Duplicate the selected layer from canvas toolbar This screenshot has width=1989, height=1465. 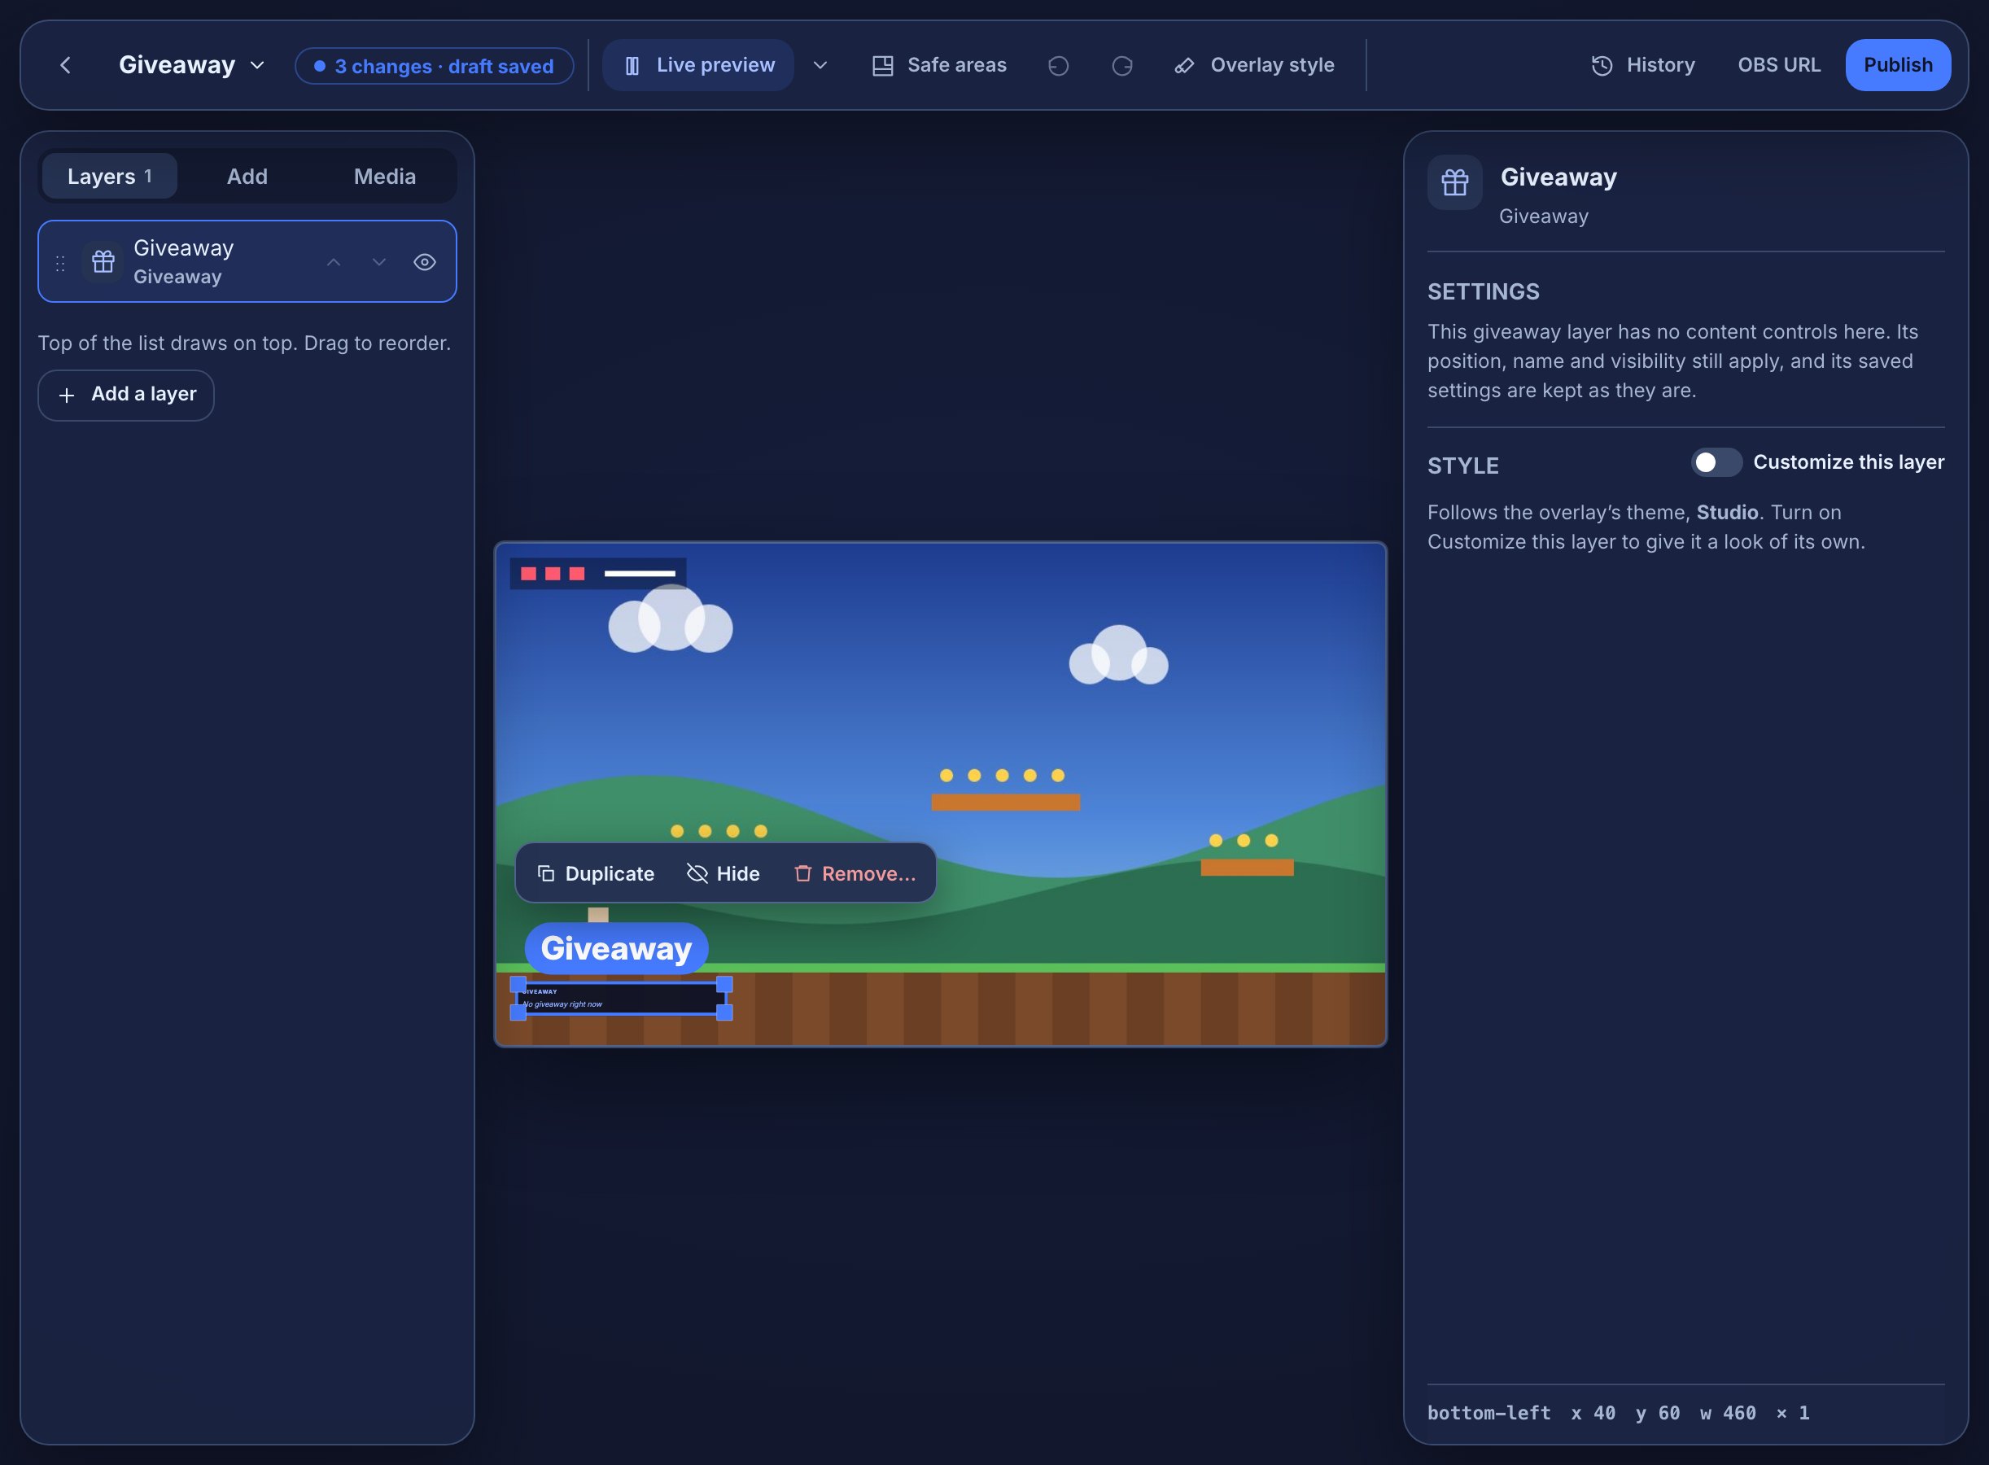point(596,873)
